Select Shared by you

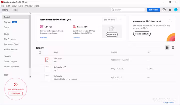10,61
